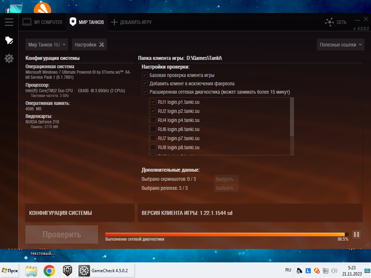Viewport: 371px width, 278px height.
Task: Click the wrench icon on Настройки button
Action: coord(102,45)
